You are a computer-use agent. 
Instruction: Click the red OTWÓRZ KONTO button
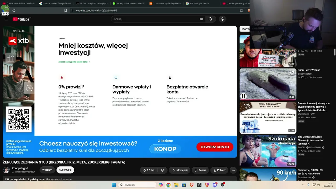tap(215, 147)
